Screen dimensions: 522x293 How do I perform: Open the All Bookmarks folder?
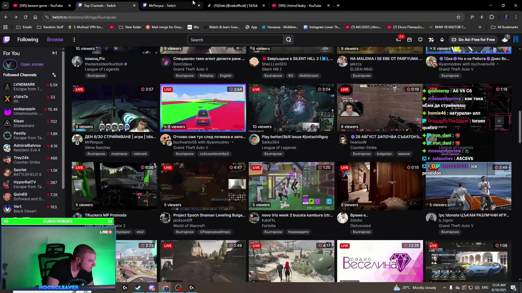[x=504, y=27]
